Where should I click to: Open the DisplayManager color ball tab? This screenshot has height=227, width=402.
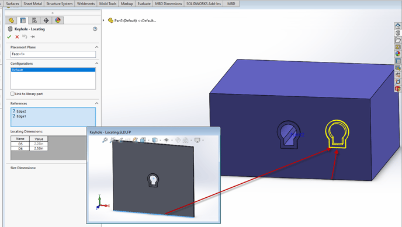(58, 20)
